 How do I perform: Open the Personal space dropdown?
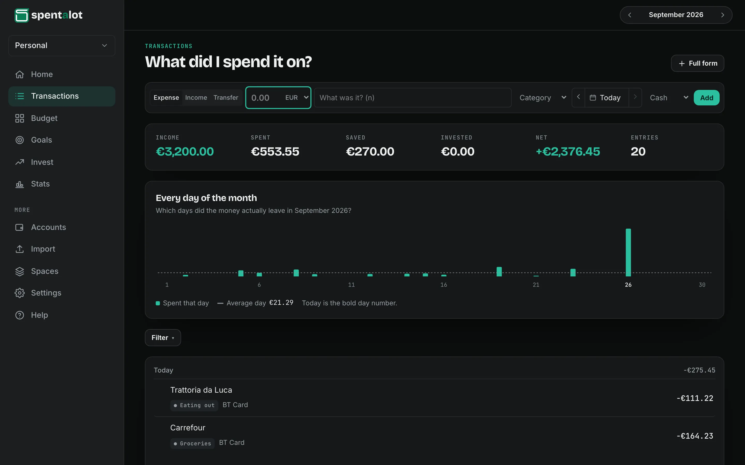[62, 45]
